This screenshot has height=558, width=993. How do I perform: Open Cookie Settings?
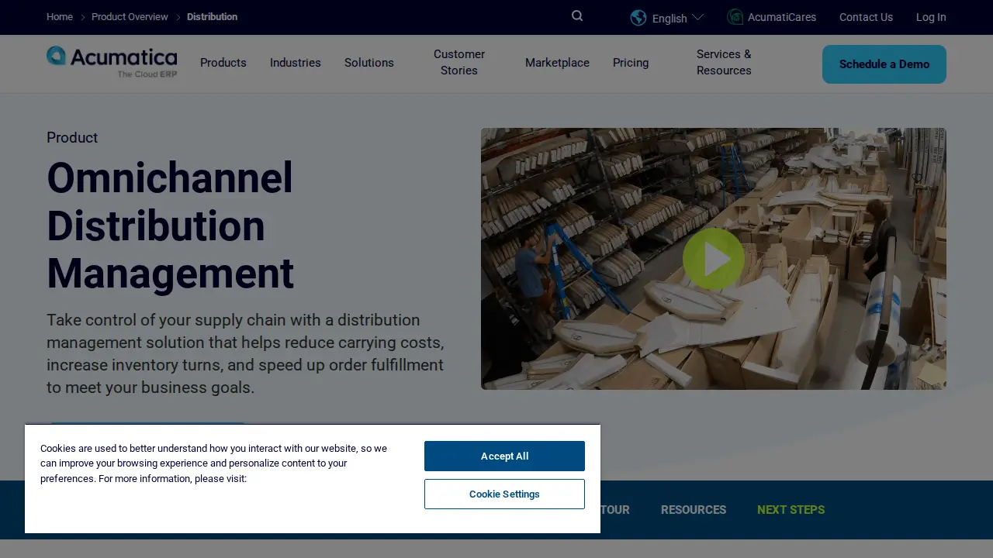pyautogui.click(x=504, y=494)
